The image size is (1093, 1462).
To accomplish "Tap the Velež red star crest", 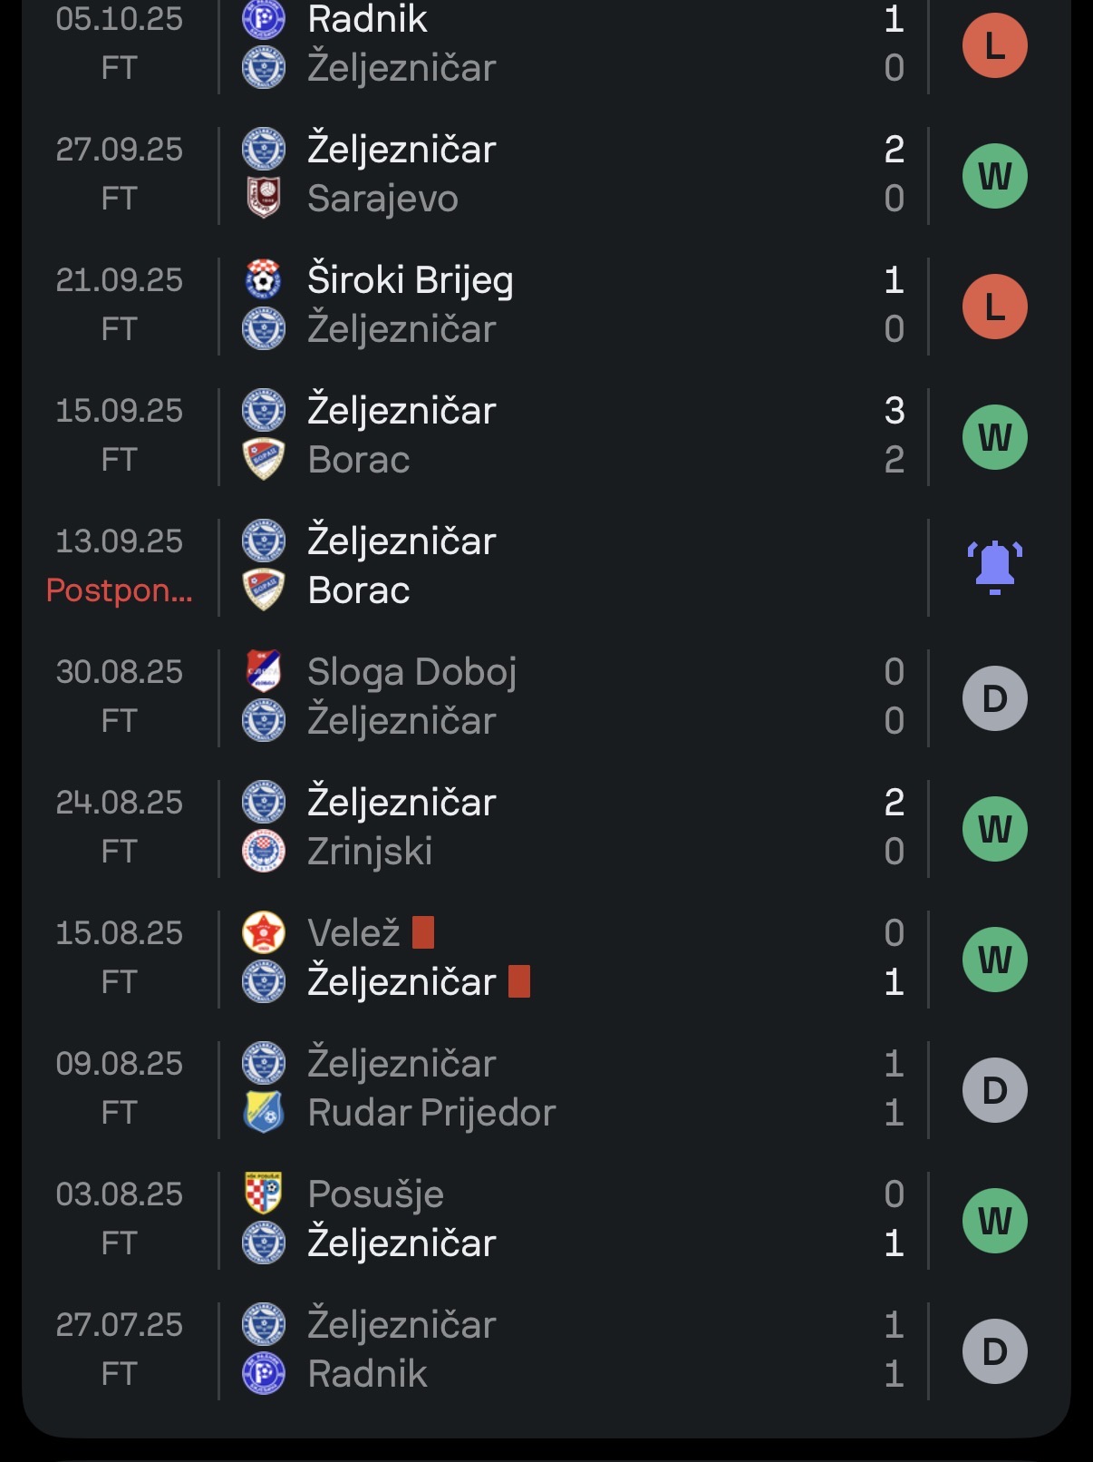I will pyautogui.click(x=264, y=932).
